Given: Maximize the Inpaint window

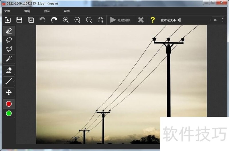Looking at the screenshot, I should 213,3.
